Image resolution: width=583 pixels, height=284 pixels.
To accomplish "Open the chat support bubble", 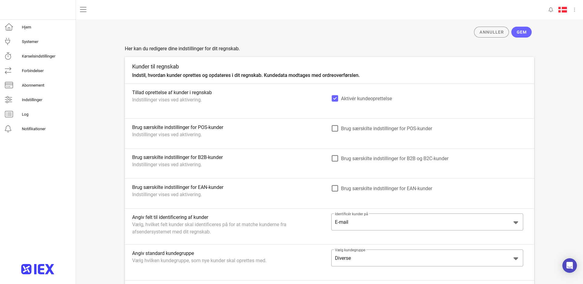I will [569, 265].
